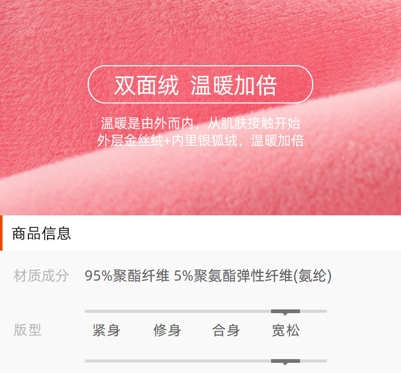Select the 修身 fit option
401x373 pixels.
(x=167, y=330)
